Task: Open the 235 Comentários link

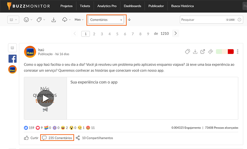Action: coord(58,138)
